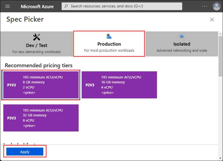Click the Isolated cloud icon

tap(182, 36)
